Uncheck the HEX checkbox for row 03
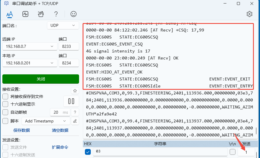This screenshot has width=260, height=158. coord(88,152)
